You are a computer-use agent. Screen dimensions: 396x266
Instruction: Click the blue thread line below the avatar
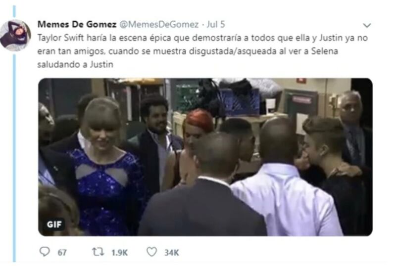(x=14, y=158)
